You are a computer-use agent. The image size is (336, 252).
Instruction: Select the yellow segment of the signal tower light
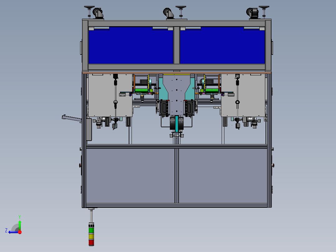pyautogui.click(x=91, y=236)
